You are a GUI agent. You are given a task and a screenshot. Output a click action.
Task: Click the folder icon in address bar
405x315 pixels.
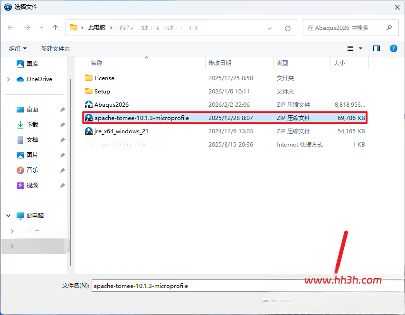[x=74, y=28]
